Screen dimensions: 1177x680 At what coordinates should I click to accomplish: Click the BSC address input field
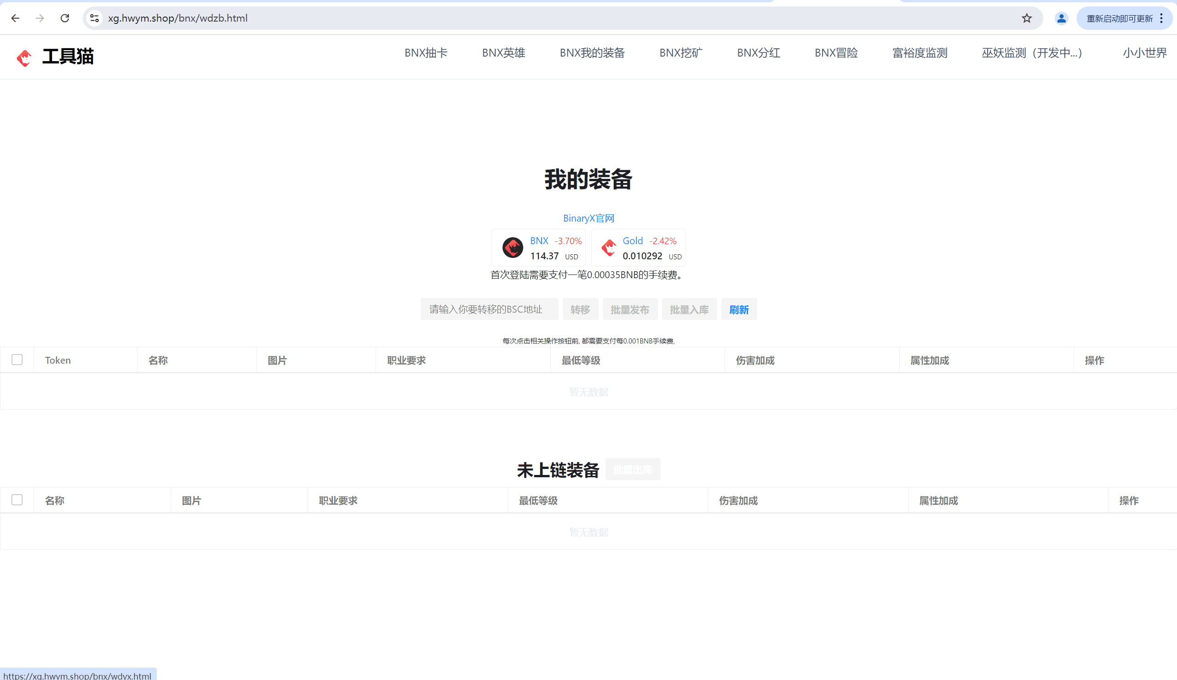[489, 309]
